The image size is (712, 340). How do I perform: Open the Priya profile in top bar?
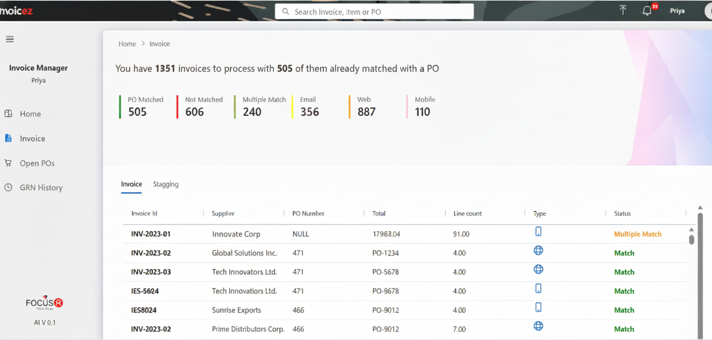(x=677, y=10)
